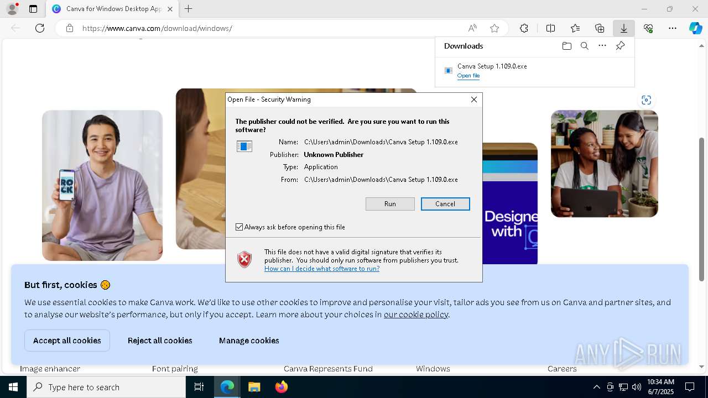Image resolution: width=708 pixels, height=398 pixels.
Task: Open Task View on the taskbar
Action: (200, 387)
